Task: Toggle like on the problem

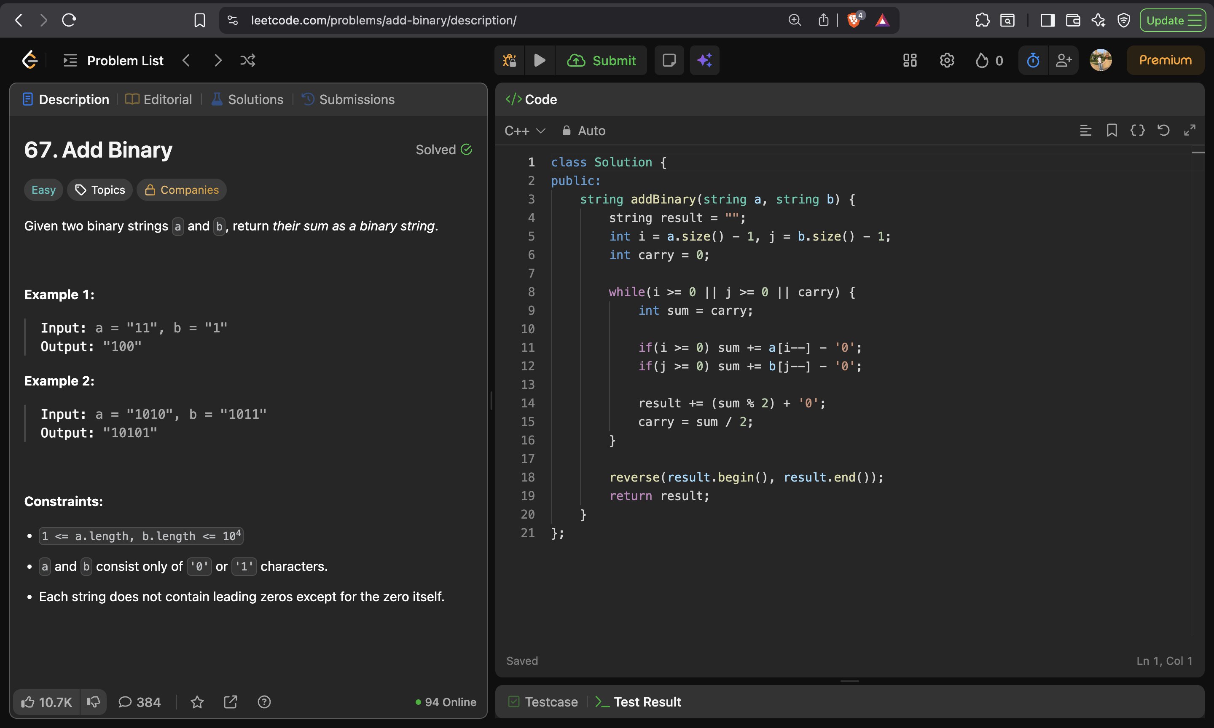Action: click(46, 702)
